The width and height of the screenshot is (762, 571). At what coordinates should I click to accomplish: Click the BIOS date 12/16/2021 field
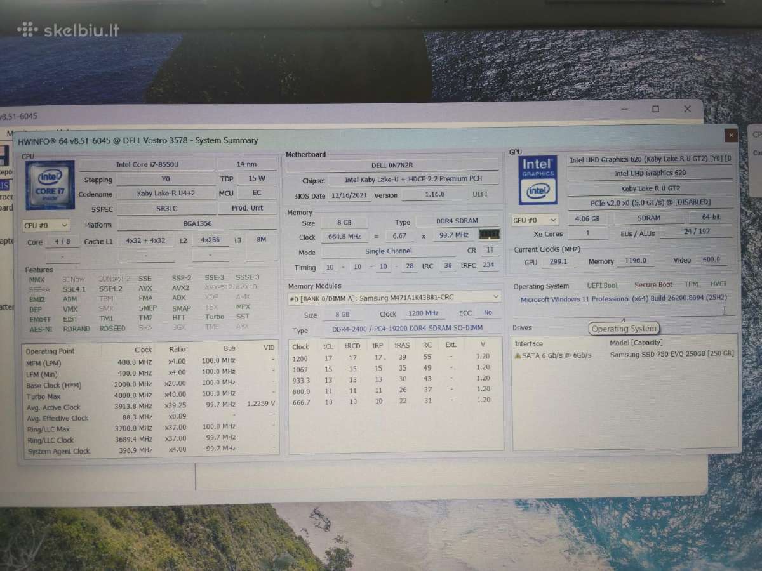click(x=349, y=195)
